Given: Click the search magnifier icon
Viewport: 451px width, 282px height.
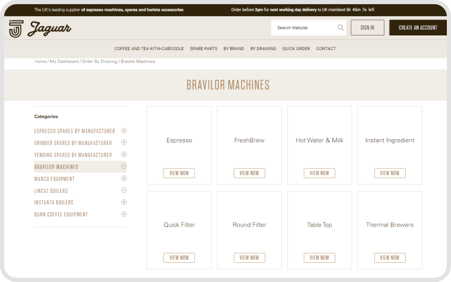Looking at the screenshot, I should [x=341, y=28].
